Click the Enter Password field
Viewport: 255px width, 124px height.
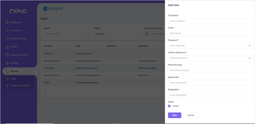[x=210, y=46]
